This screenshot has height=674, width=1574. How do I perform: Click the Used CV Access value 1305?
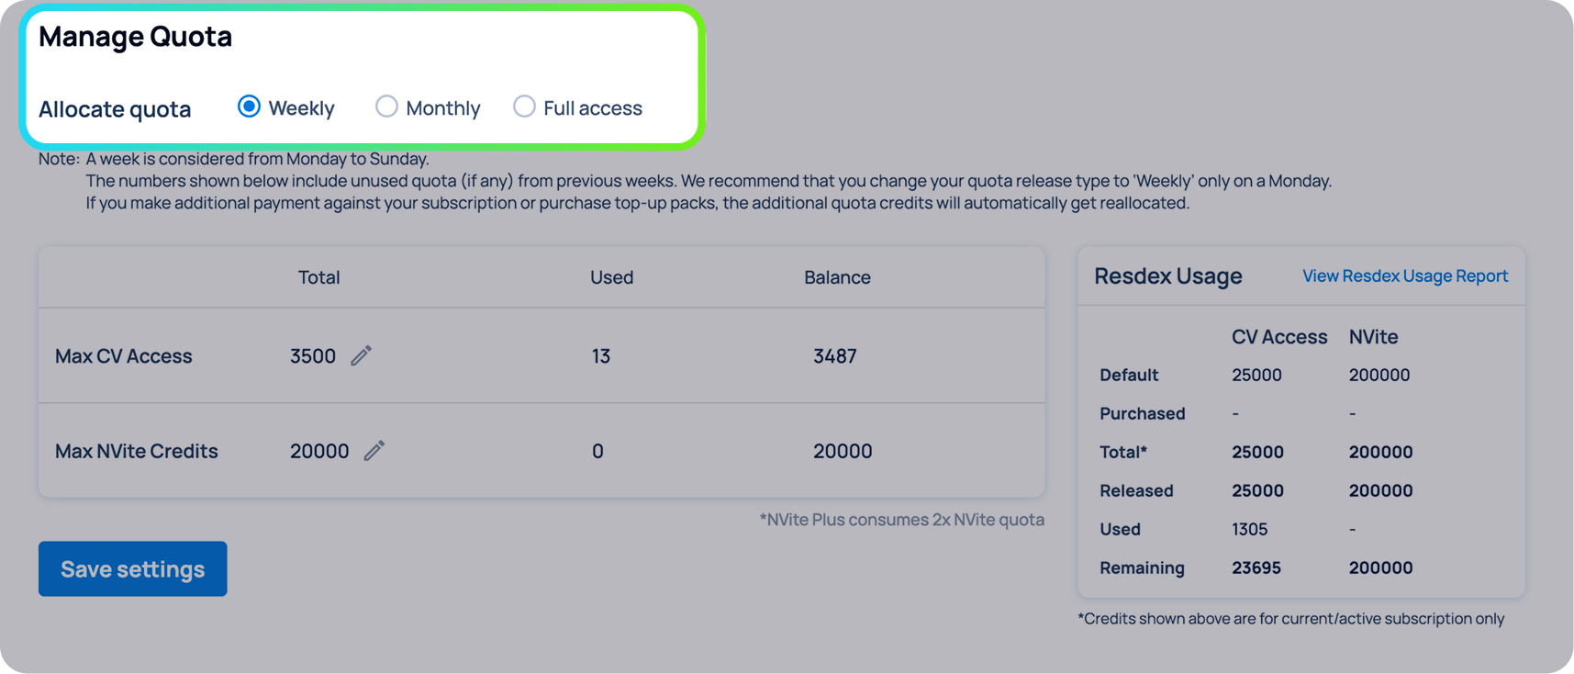1250,529
